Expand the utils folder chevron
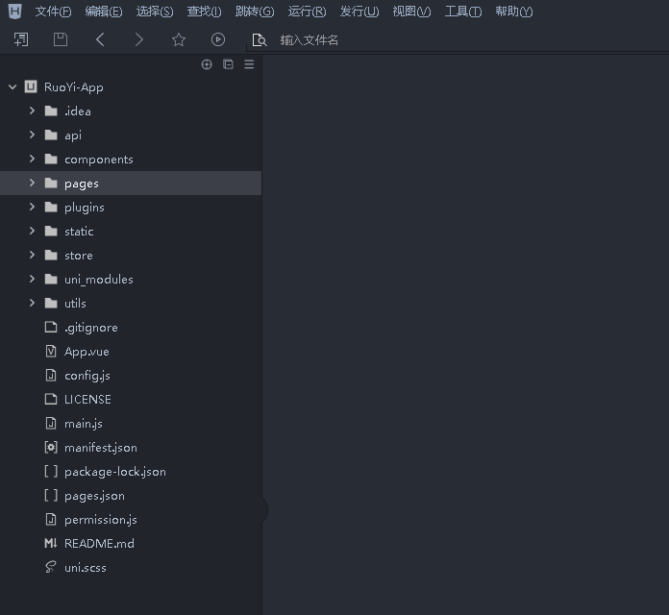Viewport: 669px width, 615px height. 32,303
